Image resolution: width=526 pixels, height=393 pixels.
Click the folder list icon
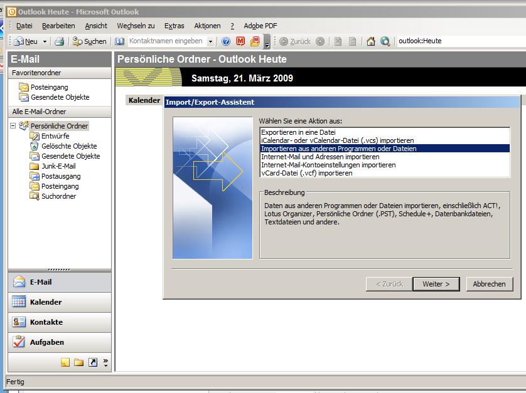pos(79,362)
